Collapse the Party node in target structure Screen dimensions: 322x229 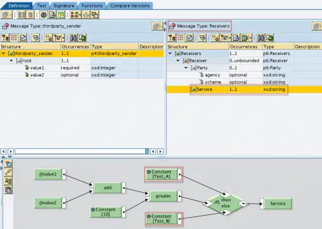[x=186, y=68]
